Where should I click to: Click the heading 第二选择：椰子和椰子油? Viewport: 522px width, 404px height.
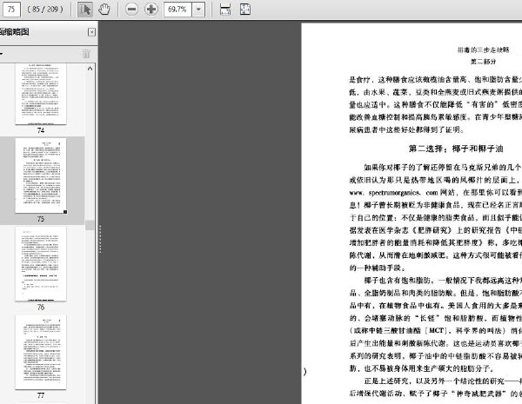[456, 149]
